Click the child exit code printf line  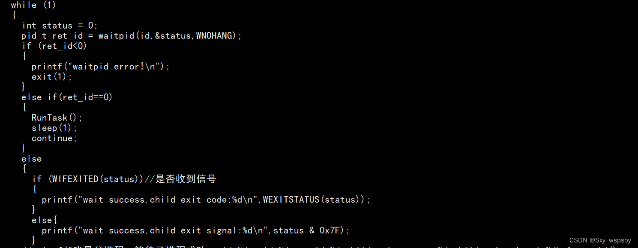[x=206, y=200]
